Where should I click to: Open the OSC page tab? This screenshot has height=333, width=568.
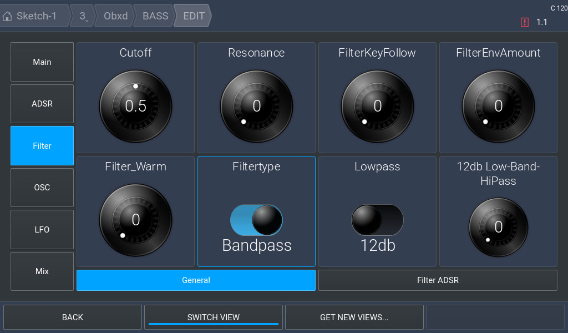42,188
